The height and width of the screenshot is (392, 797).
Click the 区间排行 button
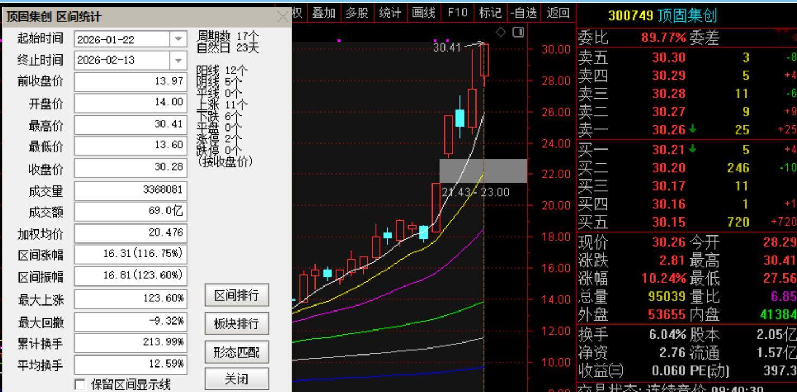pos(237,296)
